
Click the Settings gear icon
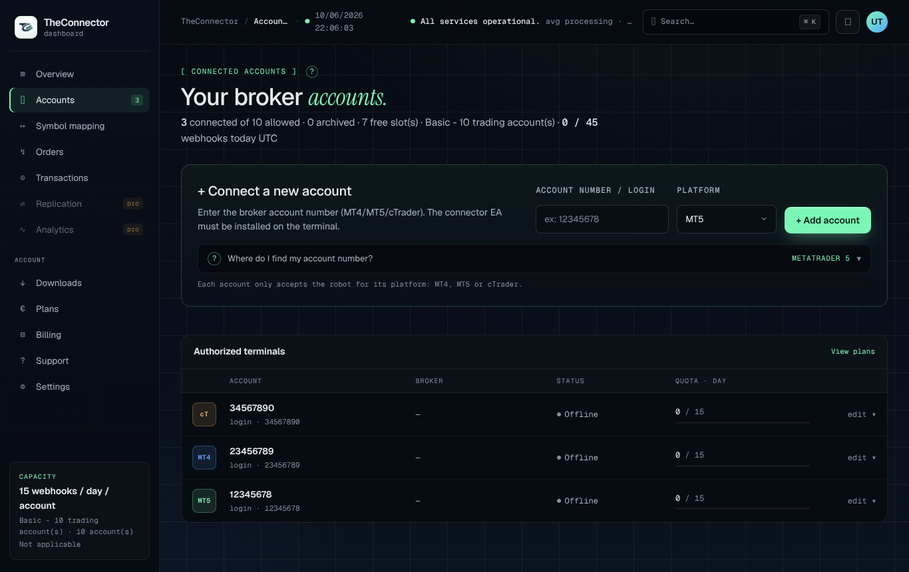point(23,386)
